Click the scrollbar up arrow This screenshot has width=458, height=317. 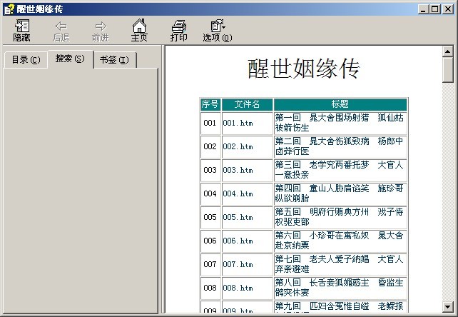click(x=448, y=51)
